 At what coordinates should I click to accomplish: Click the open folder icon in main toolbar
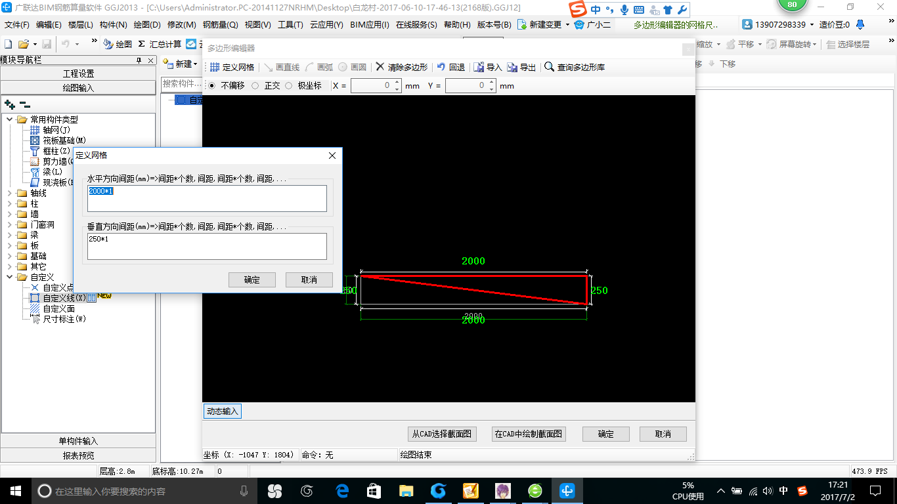pos(24,44)
